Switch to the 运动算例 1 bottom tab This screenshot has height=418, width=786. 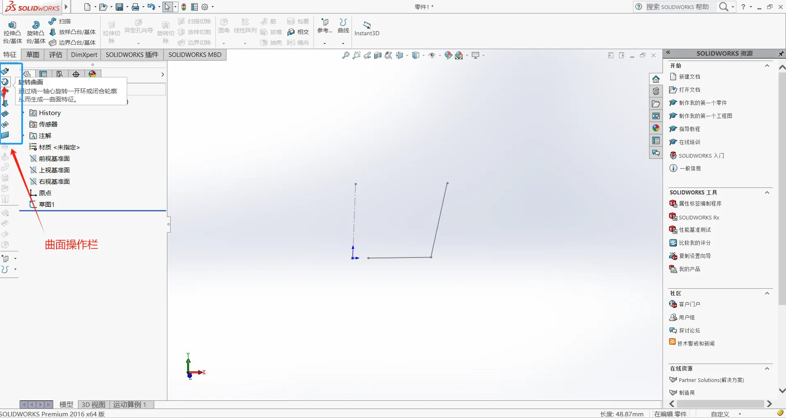130,404
